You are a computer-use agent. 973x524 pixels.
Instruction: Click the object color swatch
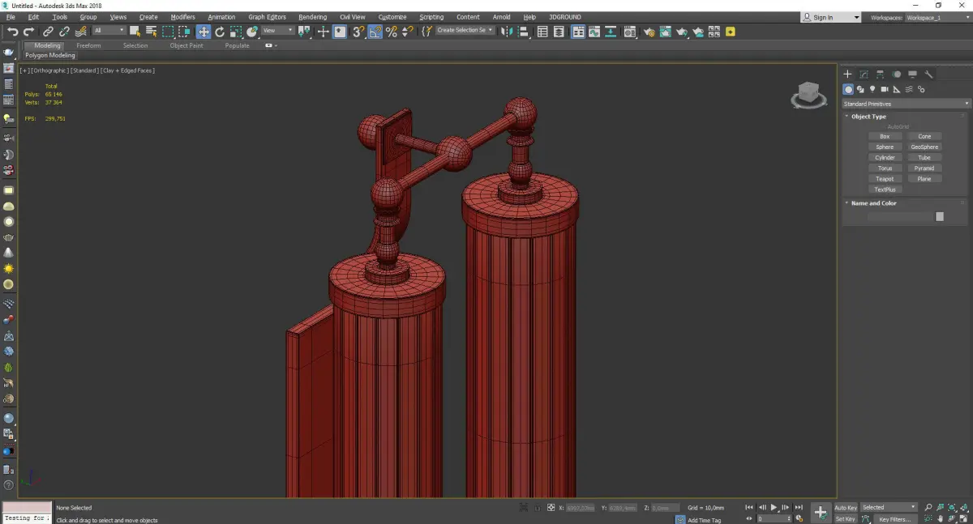[x=940, y=216]
